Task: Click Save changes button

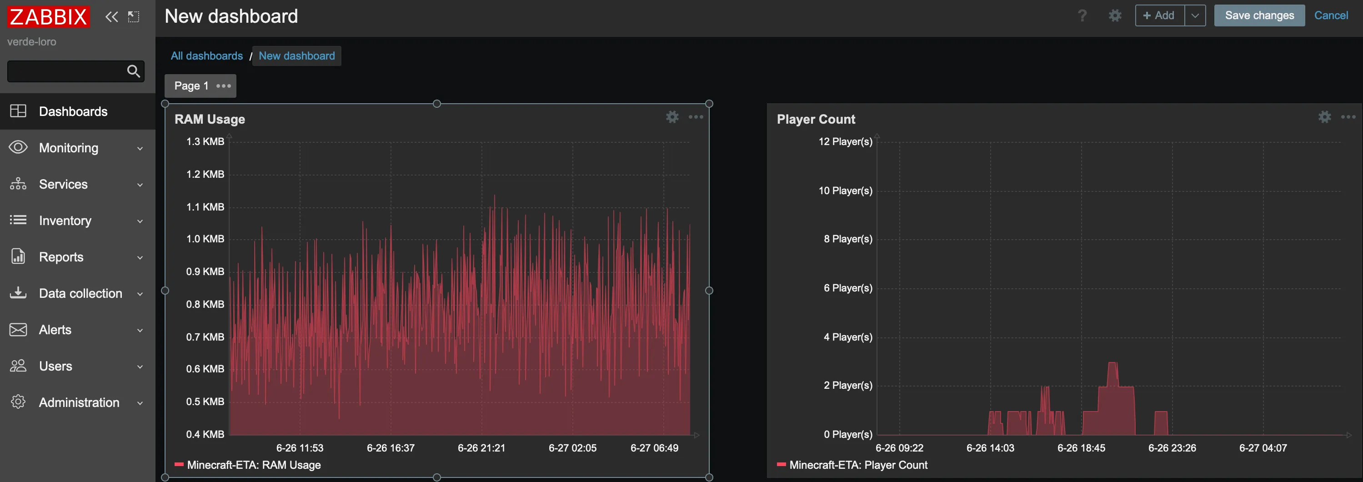Action: coord(1259,15)
